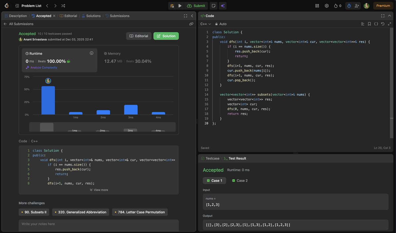This screenshot has width=396, height=233.
Task: Open the AI sparkle assistant icon
Action: (x=223, y=6)
